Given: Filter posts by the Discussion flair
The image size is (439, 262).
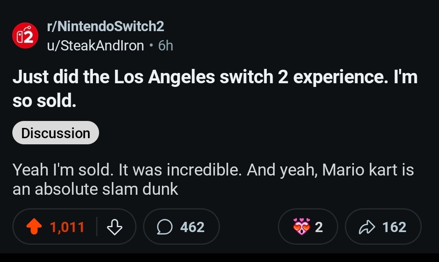Looking at the screenshot, I should (55, 133).
